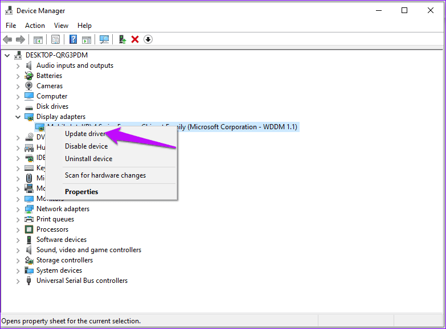Expand the Storage controllers node
The width and height of the screenshot is (446, 329).
(18, 261)
